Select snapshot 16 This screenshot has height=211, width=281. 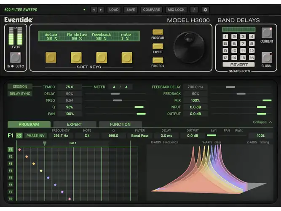(x=252, y=58)
